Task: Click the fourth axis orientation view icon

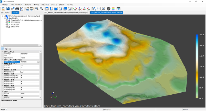Action: click(x=89, y=9)
